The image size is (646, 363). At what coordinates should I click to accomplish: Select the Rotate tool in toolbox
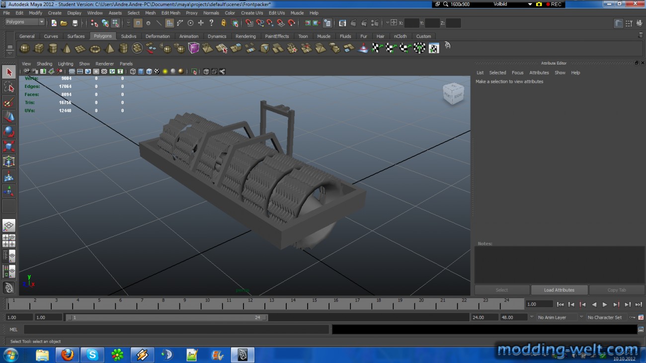tap(9, 132)
